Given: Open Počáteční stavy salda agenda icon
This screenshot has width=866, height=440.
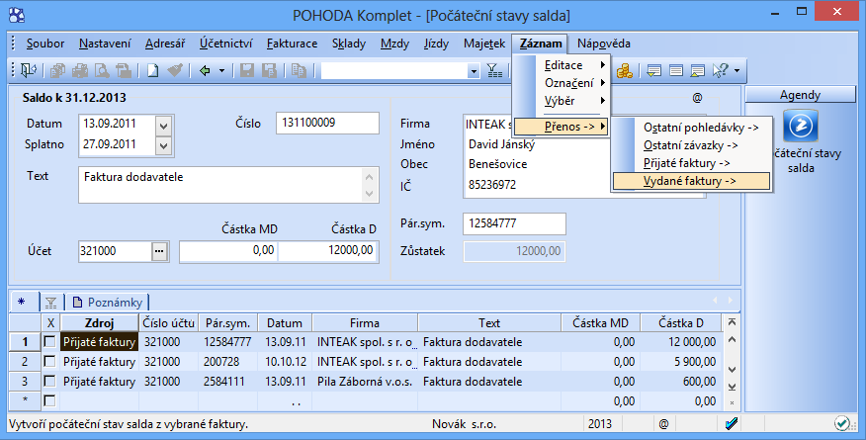Looking at the screenshot, I should coord(801,126).
